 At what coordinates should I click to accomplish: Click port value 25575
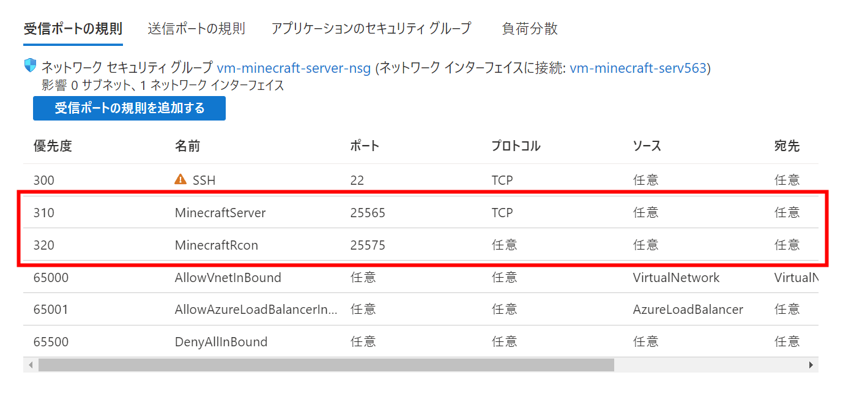(368, 245)
